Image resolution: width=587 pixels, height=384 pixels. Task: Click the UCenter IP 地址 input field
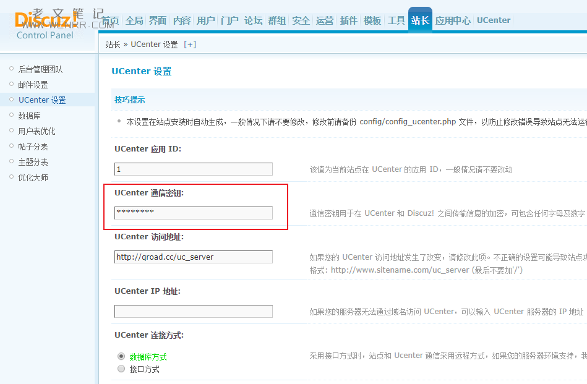click(194, 312)
